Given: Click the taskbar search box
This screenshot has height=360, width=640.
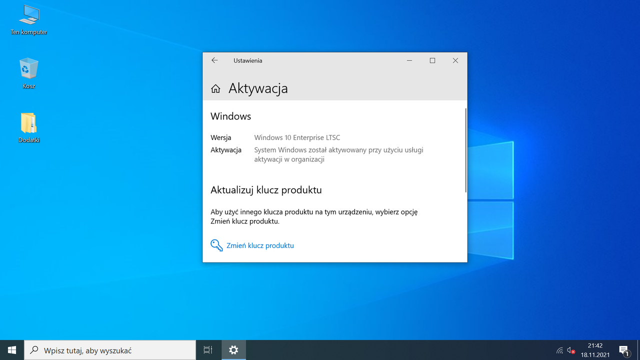Looking at the screenshot, I should [x=110, y=350].
